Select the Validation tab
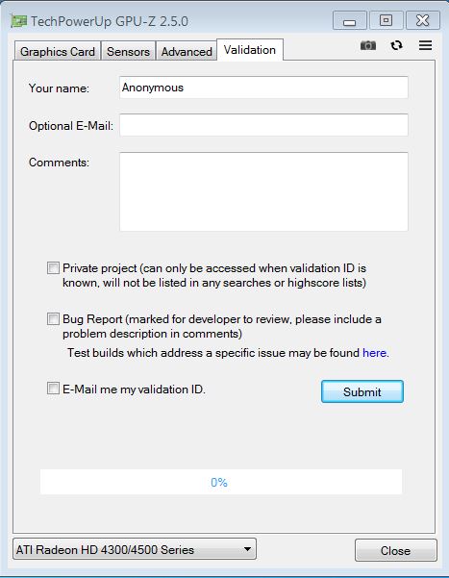 tap(250, 49)
